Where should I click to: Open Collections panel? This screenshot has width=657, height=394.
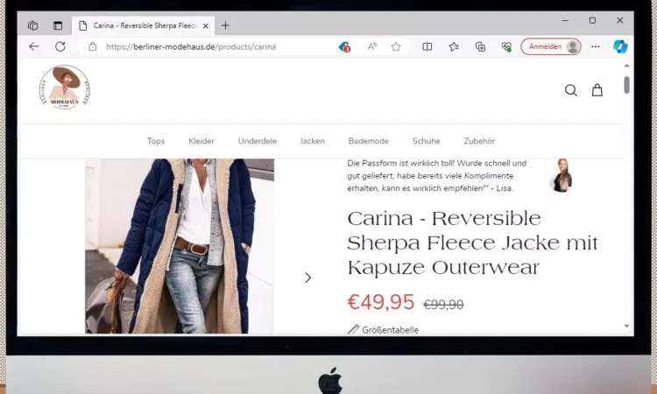pos(480,46)
